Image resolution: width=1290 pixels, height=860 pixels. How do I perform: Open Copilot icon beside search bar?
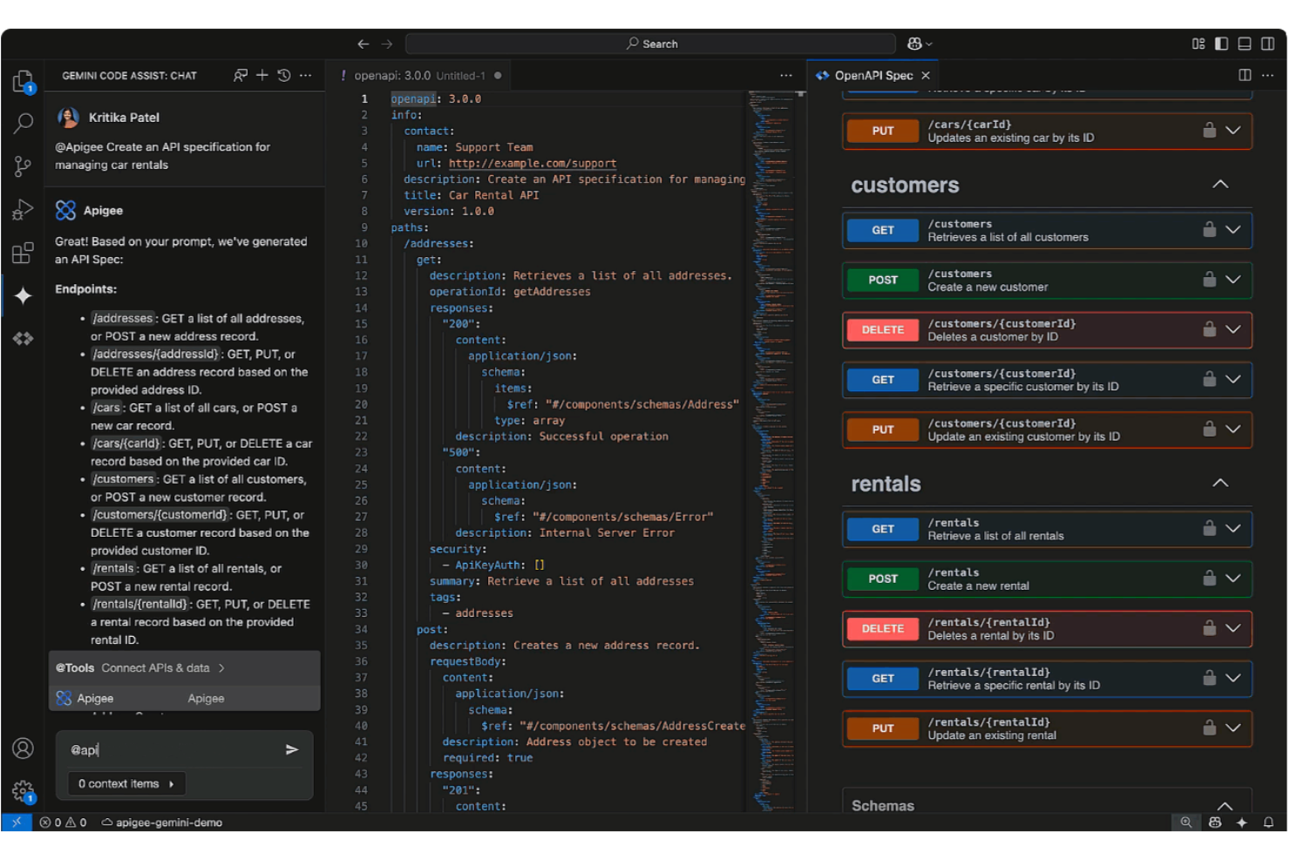point(920,44)
